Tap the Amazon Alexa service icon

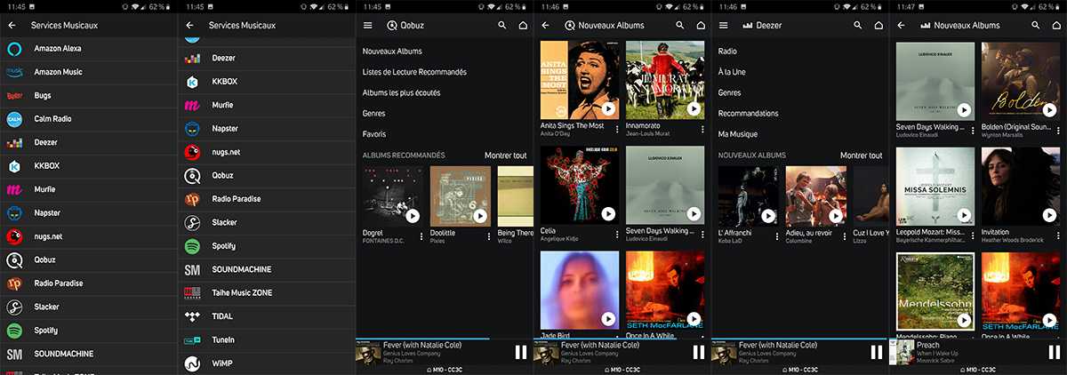coord(14,48)
